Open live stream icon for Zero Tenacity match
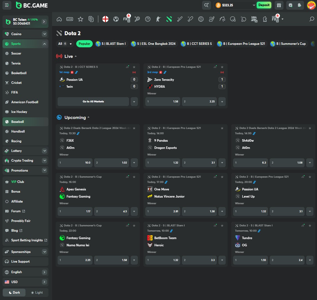The width and height of the screenshot is (317, 300). (161, 72)
